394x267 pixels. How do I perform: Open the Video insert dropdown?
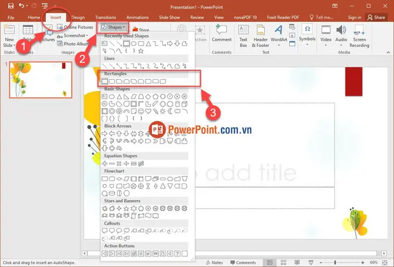point(325,46)
